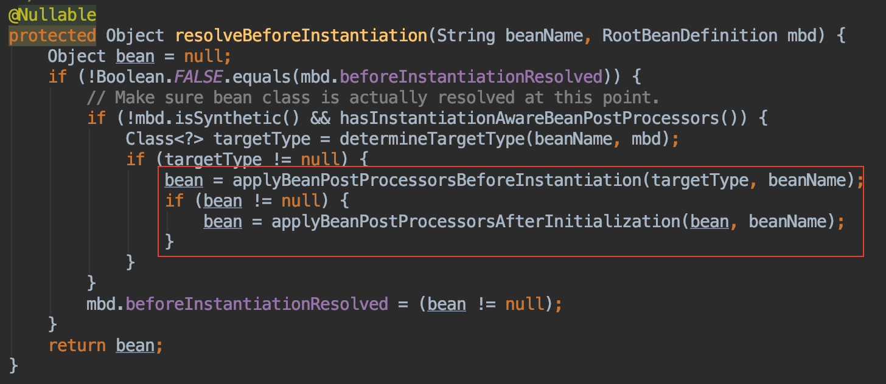Click the String type in the signature
The height and width of the screenshot is (384, 886).
(x=466, y=36)
